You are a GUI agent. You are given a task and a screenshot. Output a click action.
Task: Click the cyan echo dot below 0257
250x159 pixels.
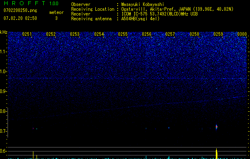click(x=169, y=128)
